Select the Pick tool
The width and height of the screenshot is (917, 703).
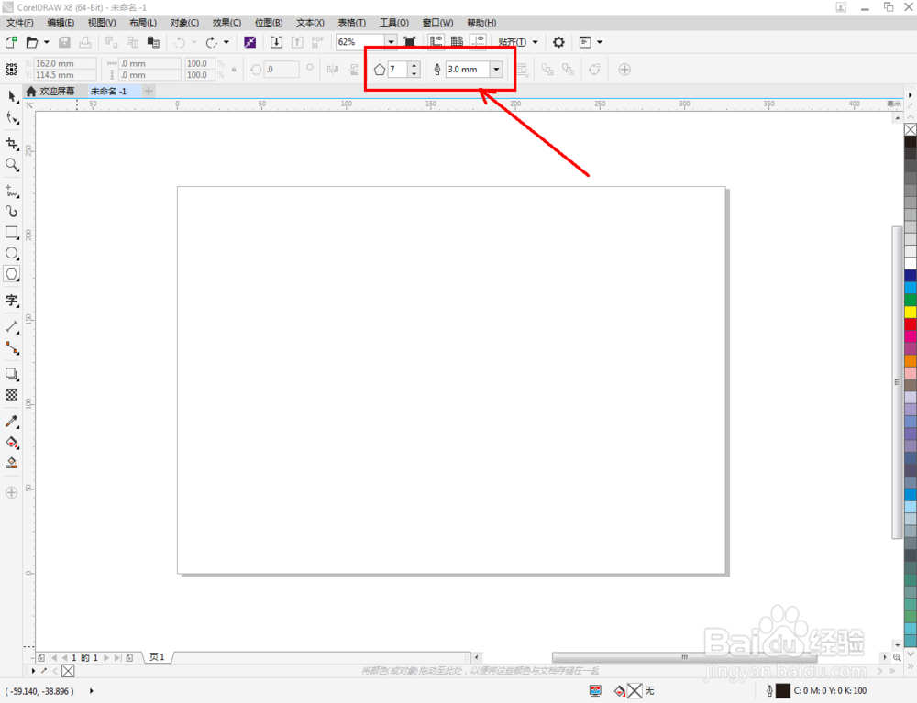12,96
